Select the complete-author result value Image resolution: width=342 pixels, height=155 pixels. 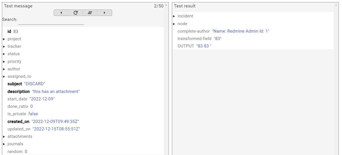point(240,31)
